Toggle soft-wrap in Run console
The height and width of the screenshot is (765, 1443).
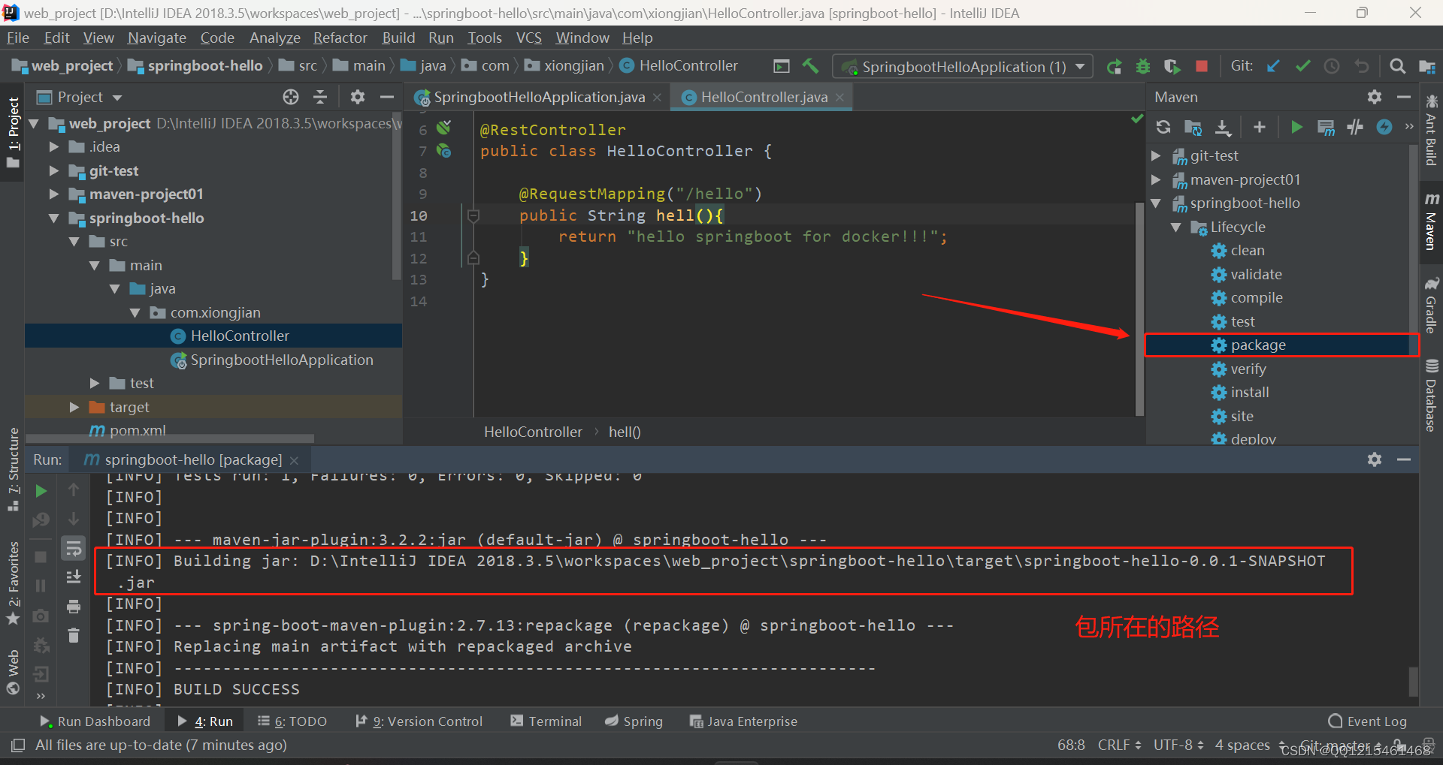pos(74,549)
